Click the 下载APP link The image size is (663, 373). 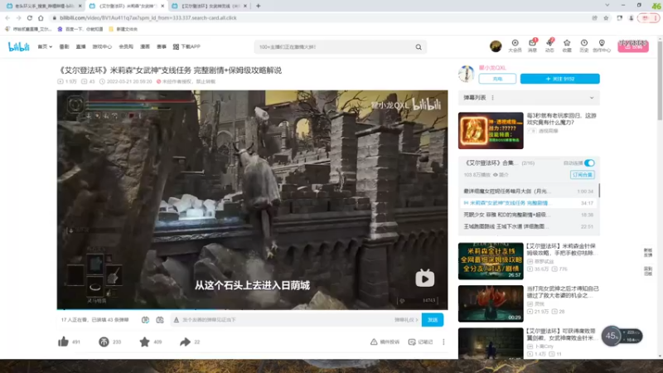(186, 46)
